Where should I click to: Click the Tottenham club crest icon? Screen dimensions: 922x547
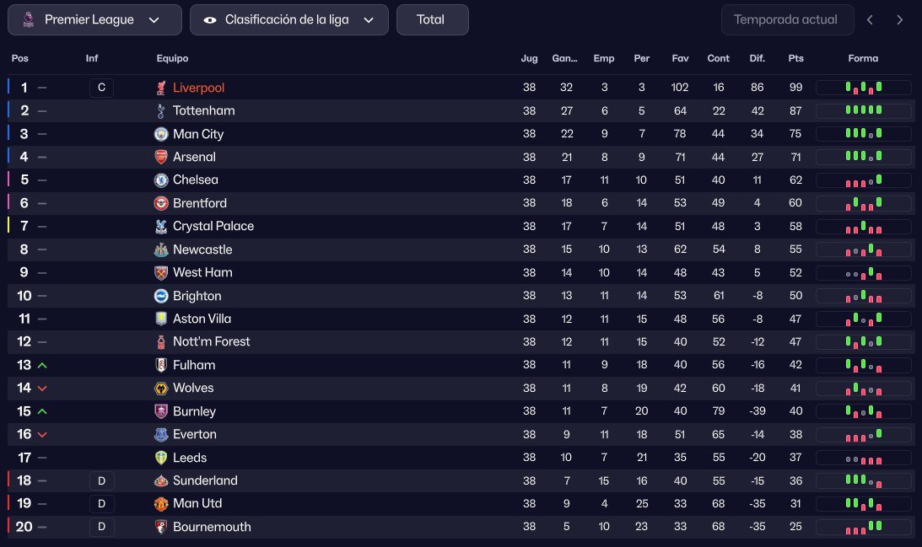(161, 111)
